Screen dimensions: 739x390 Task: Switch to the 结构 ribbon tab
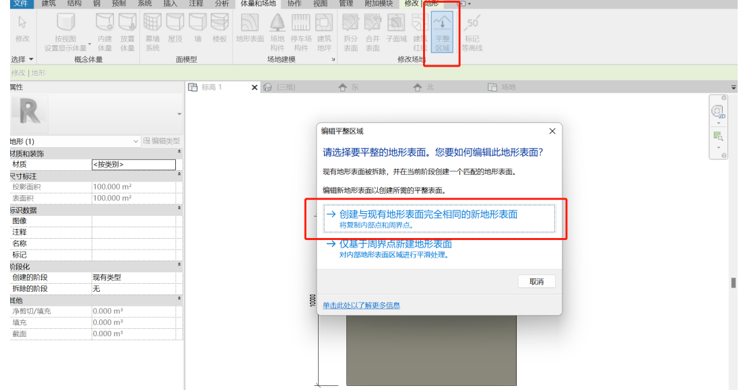74,4
